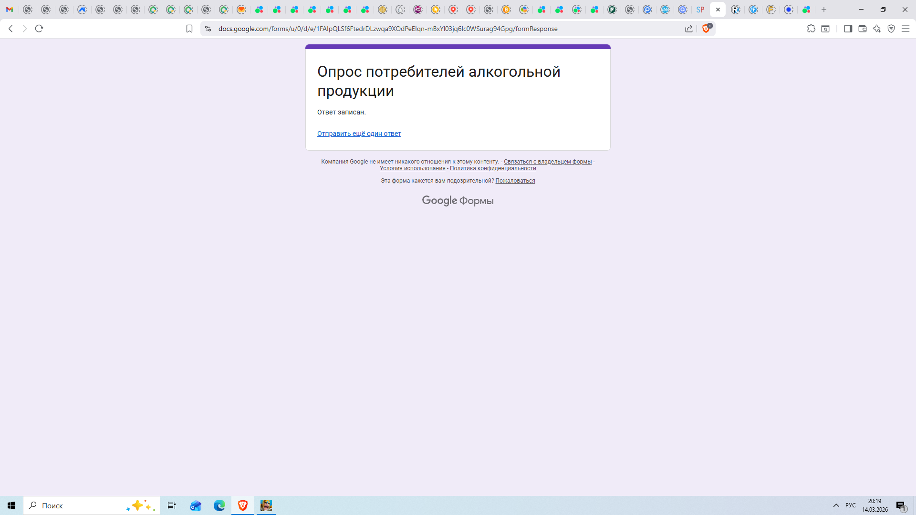
Task: Click 'Отправить ещё один ответ' link
Action: (359, 134)
